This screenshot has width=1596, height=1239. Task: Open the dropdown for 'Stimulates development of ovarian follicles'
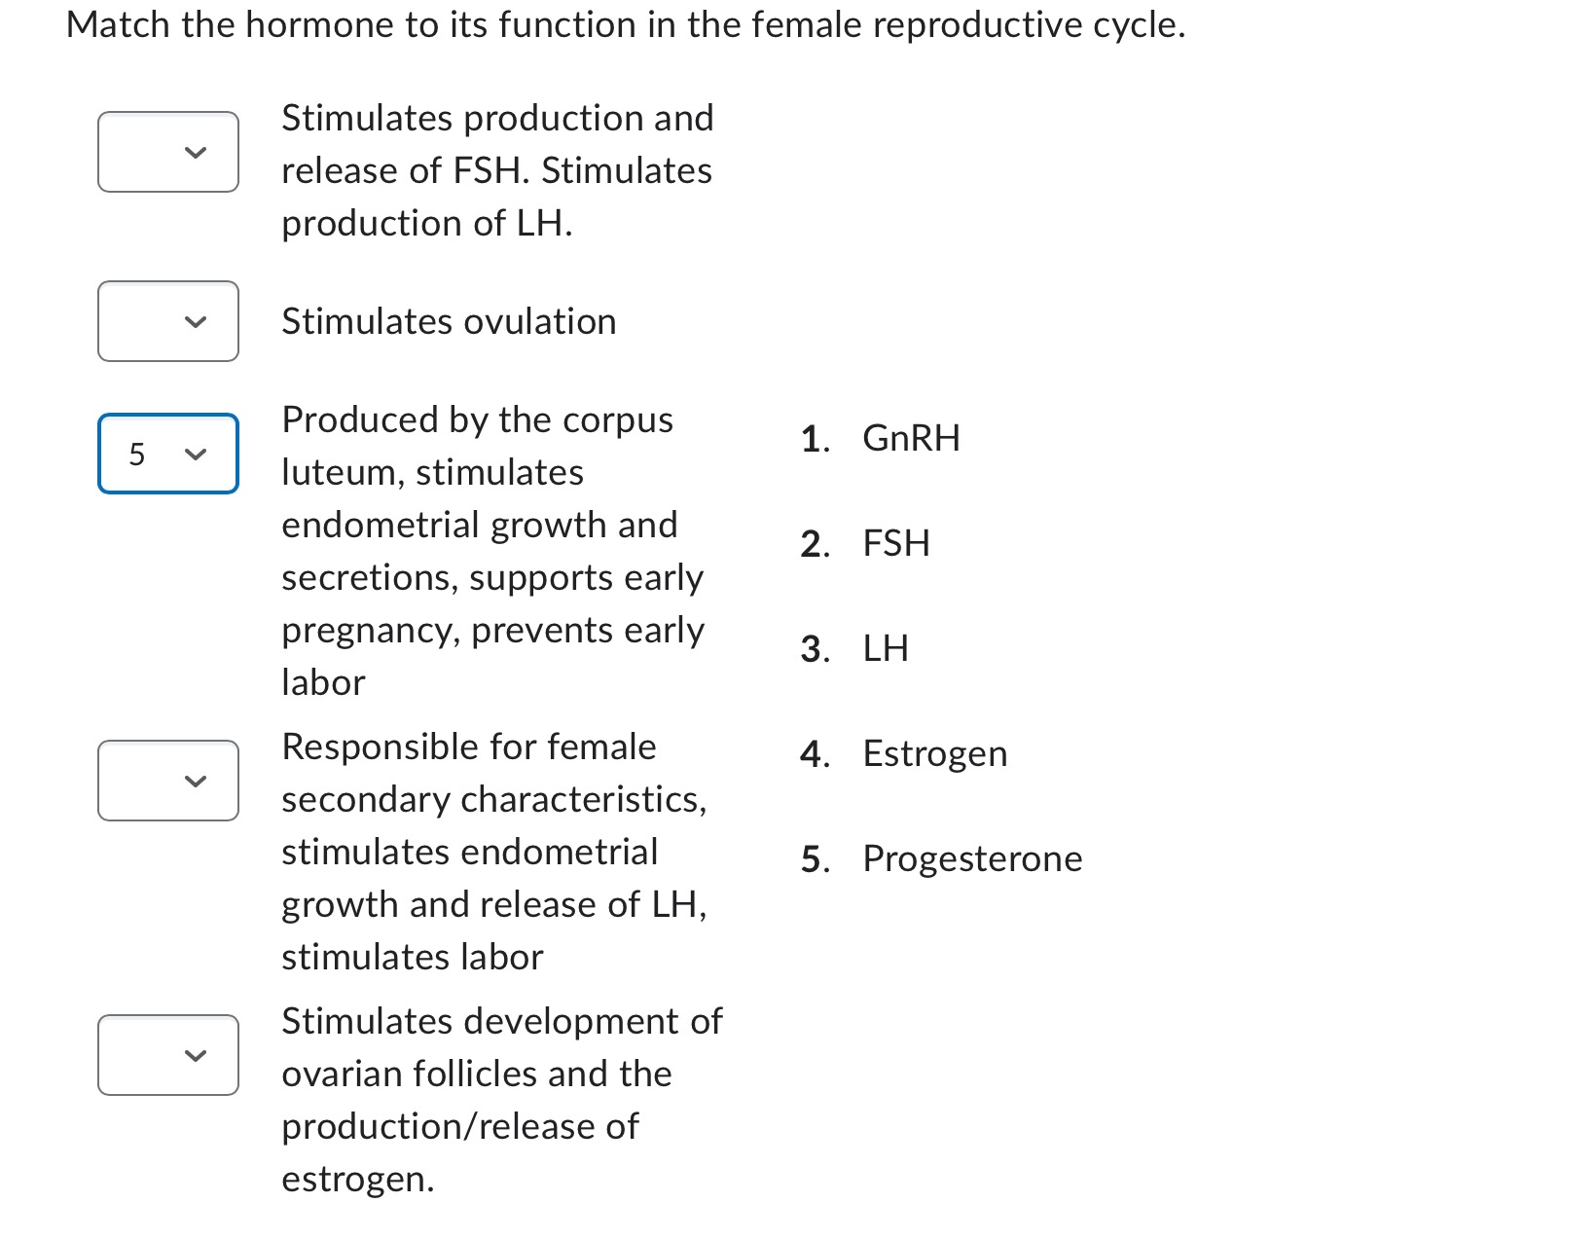167,1054
